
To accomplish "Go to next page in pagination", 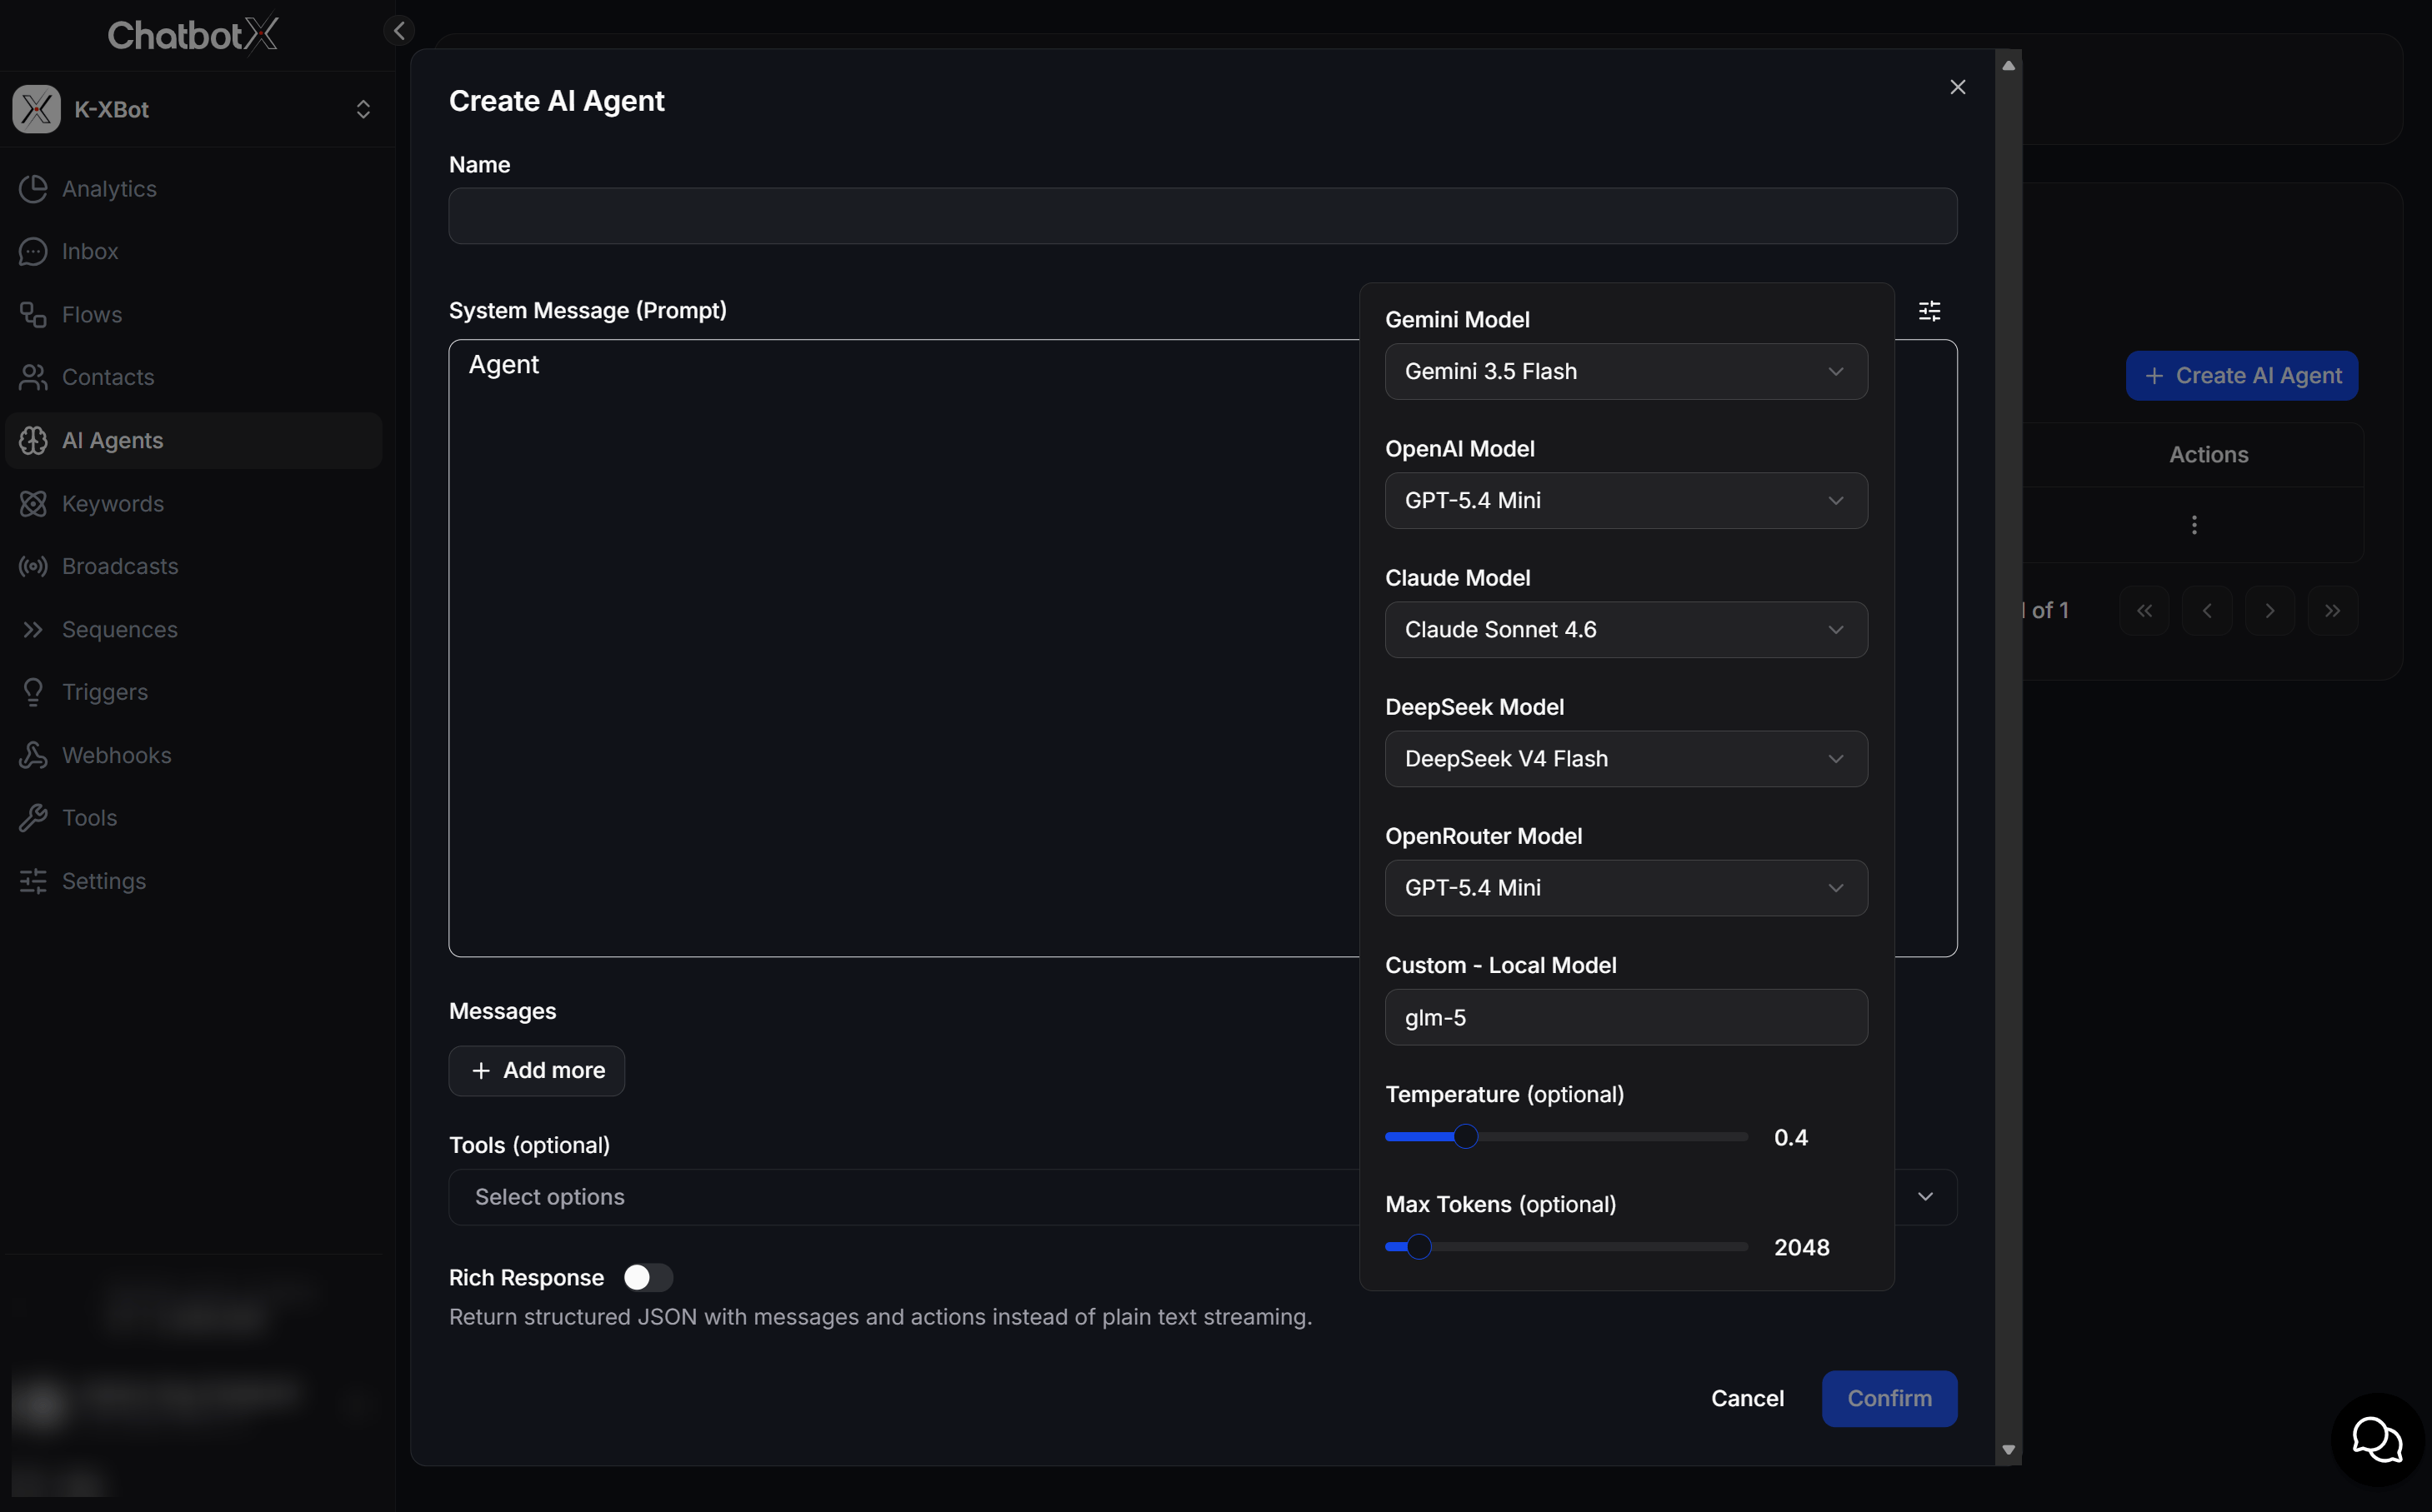I will [2270, 611].
